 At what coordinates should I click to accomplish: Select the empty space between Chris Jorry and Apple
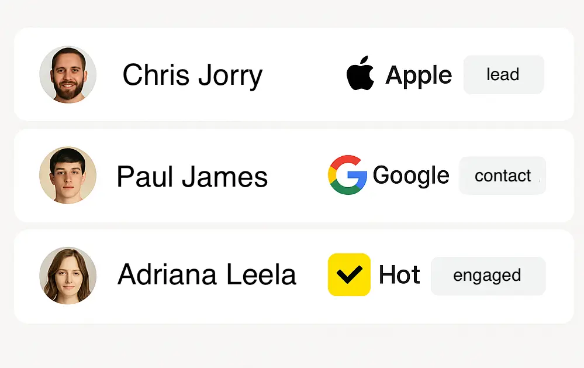(x=304, y=75)
